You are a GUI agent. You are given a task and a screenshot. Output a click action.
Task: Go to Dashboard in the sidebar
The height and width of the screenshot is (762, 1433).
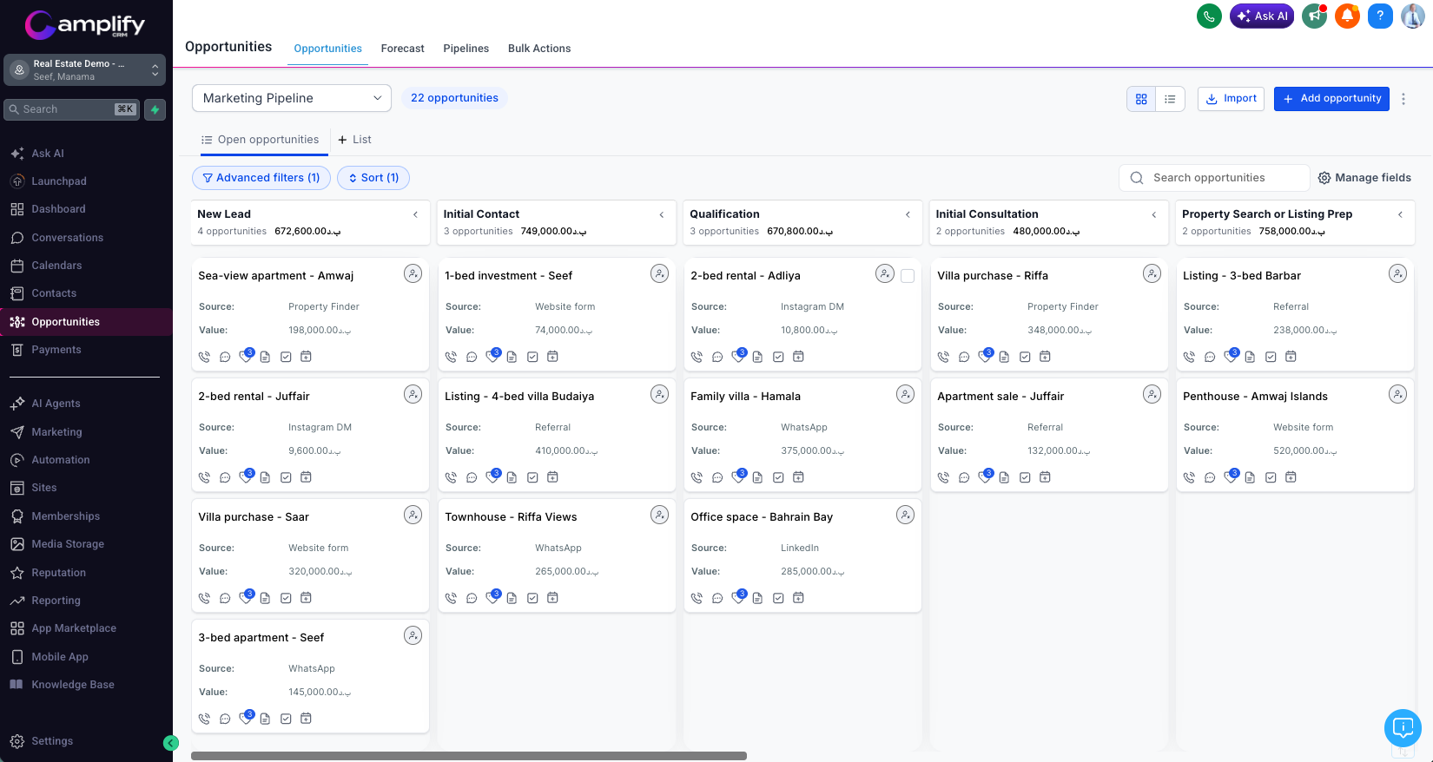point(58,209)
